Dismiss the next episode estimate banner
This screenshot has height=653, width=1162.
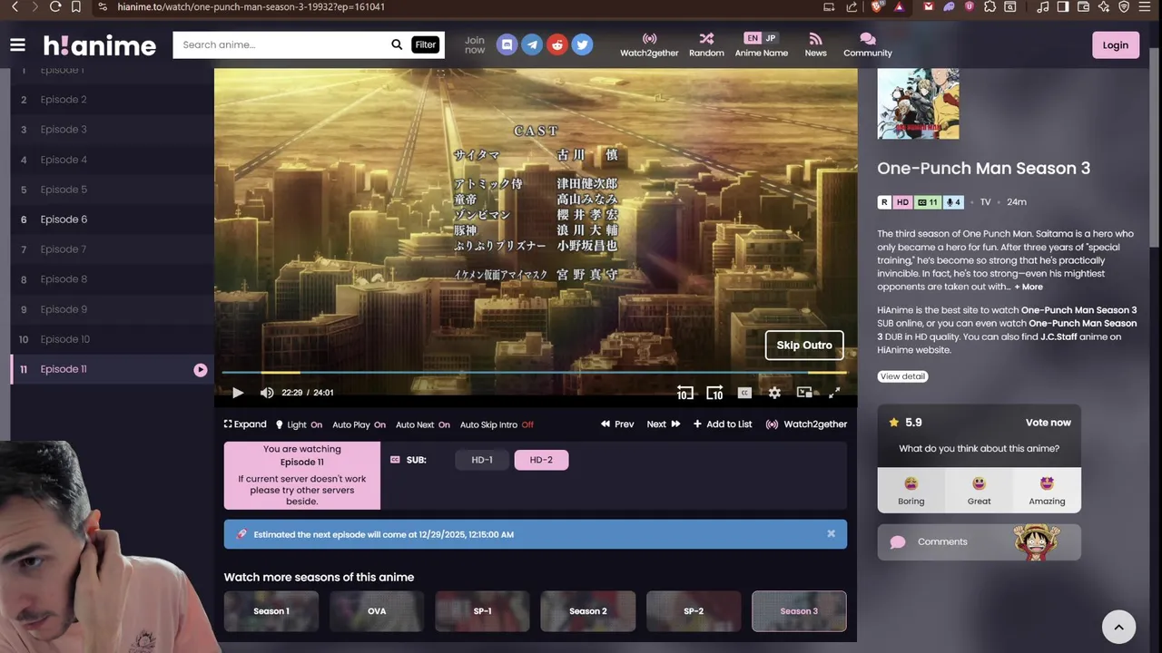click(831, 534)
